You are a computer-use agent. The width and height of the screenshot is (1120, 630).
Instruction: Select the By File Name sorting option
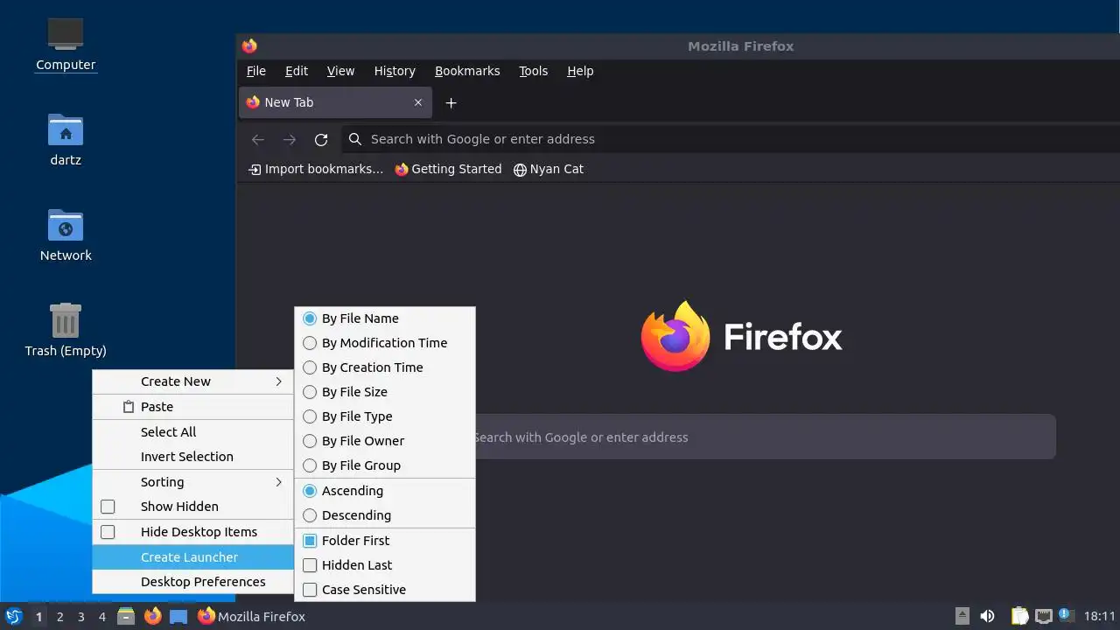[x=385, y=318]
